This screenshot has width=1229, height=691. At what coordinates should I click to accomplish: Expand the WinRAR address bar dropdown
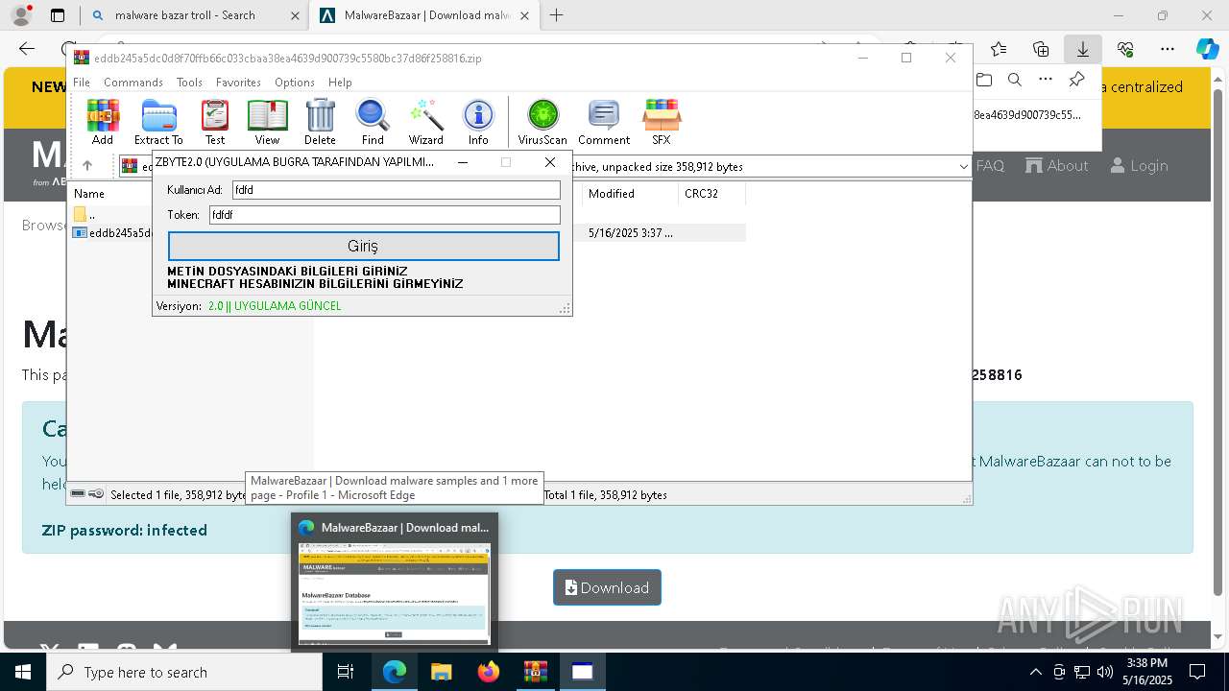click(x=963, y=166)
